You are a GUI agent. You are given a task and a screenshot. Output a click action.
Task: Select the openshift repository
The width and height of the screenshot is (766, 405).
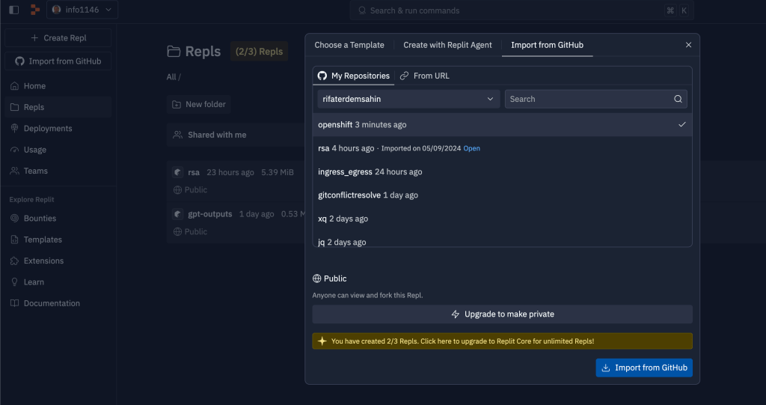pos(502,125)
